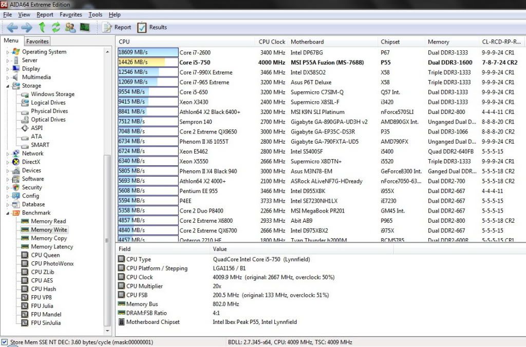Open the Favorites menu
This screenshot has width=526, height=347.
coord(71,14)
